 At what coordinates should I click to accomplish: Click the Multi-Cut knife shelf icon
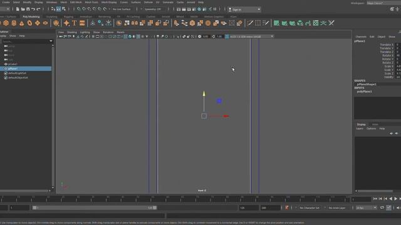click(250, 23)
